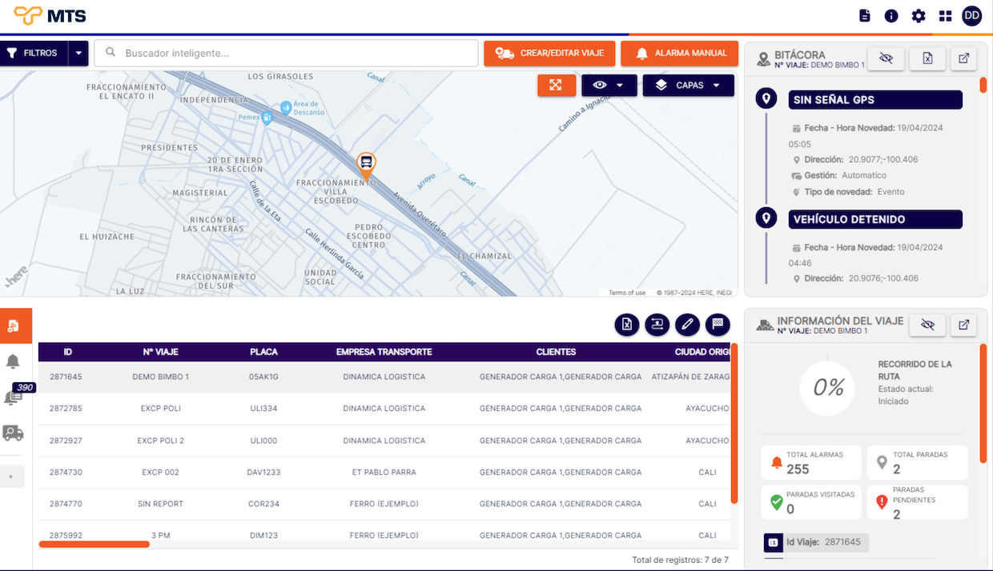The height and width of the screenshot is (571, 993).
Task: Hide the Bitácora panel with the eye icon
Action: coord(886,59)
